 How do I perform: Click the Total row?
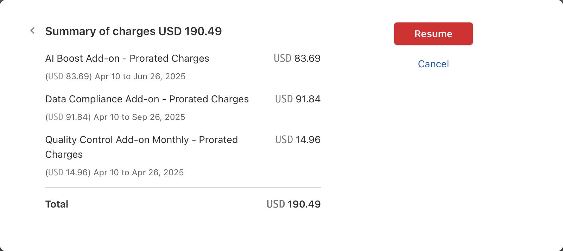coord(57,204)
